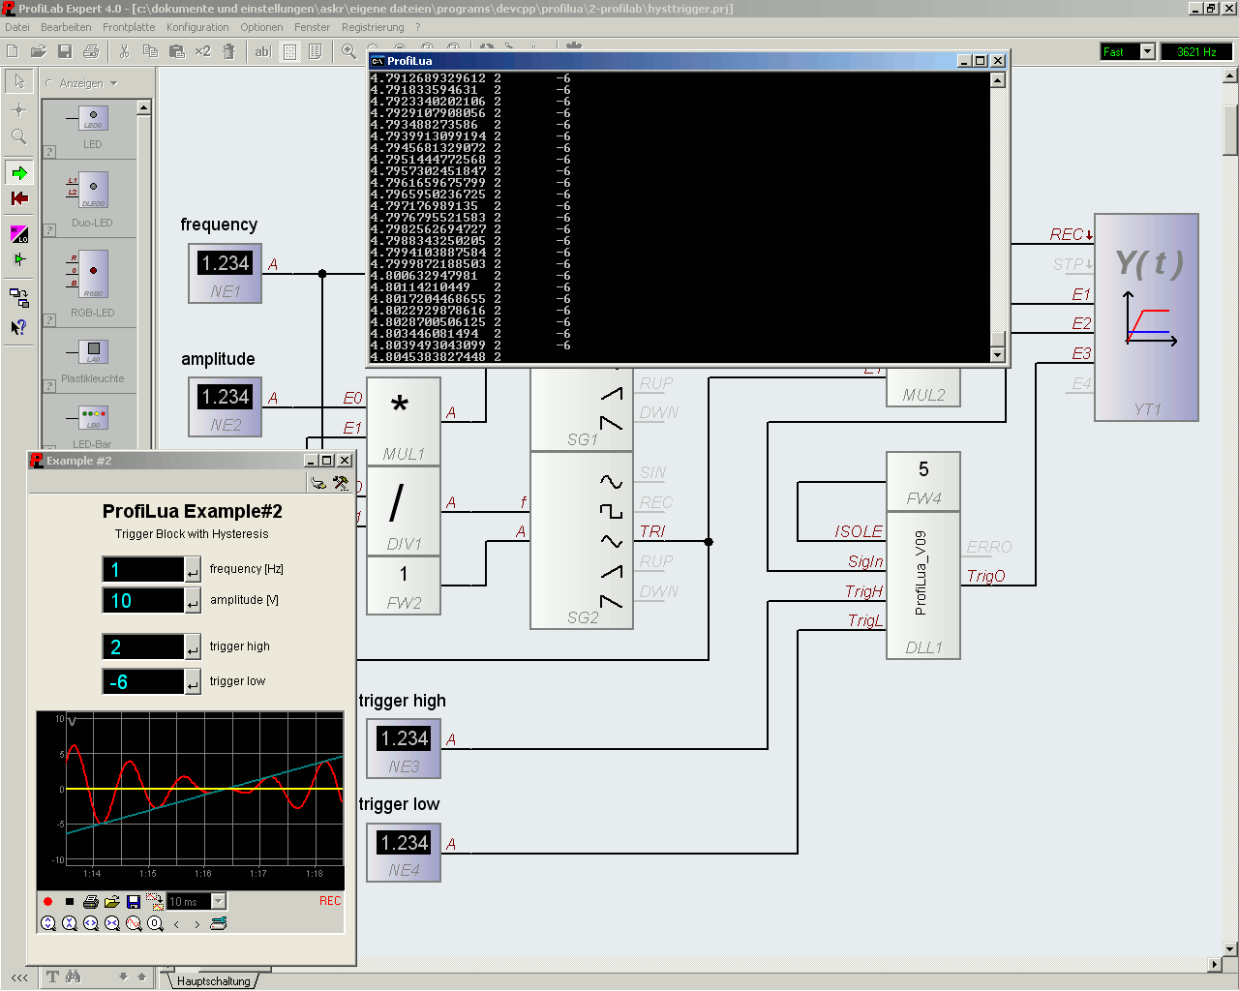Click the dark red stop arrow icon
Viewport: 1239px width, 991px height.
(19, 198)
